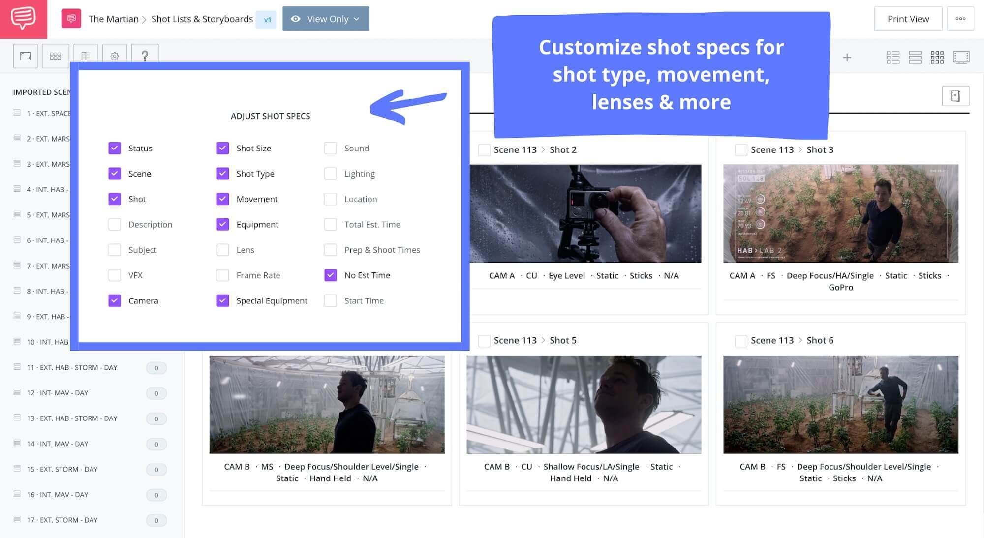Image resolution: width=984 pixels, height=538 pixels.
Task: Go to The Martian project breadcrumb
Action: click(113, 19)
